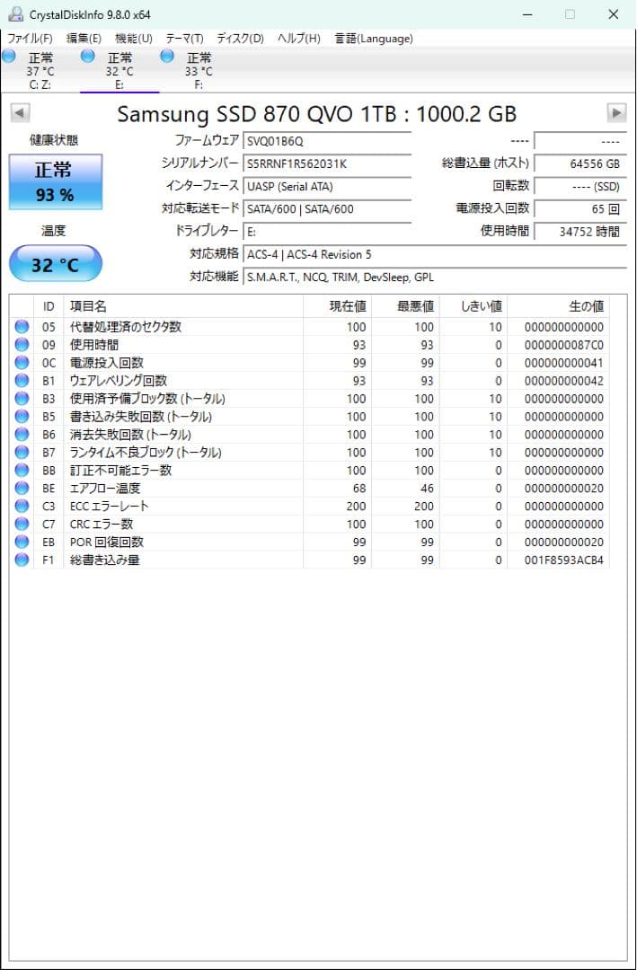The height and width of the screenshot is (970, 637).
Task: Select the CRC エラー数 attribute name
Action: point(102,524)
